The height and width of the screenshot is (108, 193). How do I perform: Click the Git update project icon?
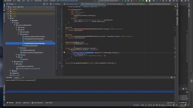click(157, 1)
